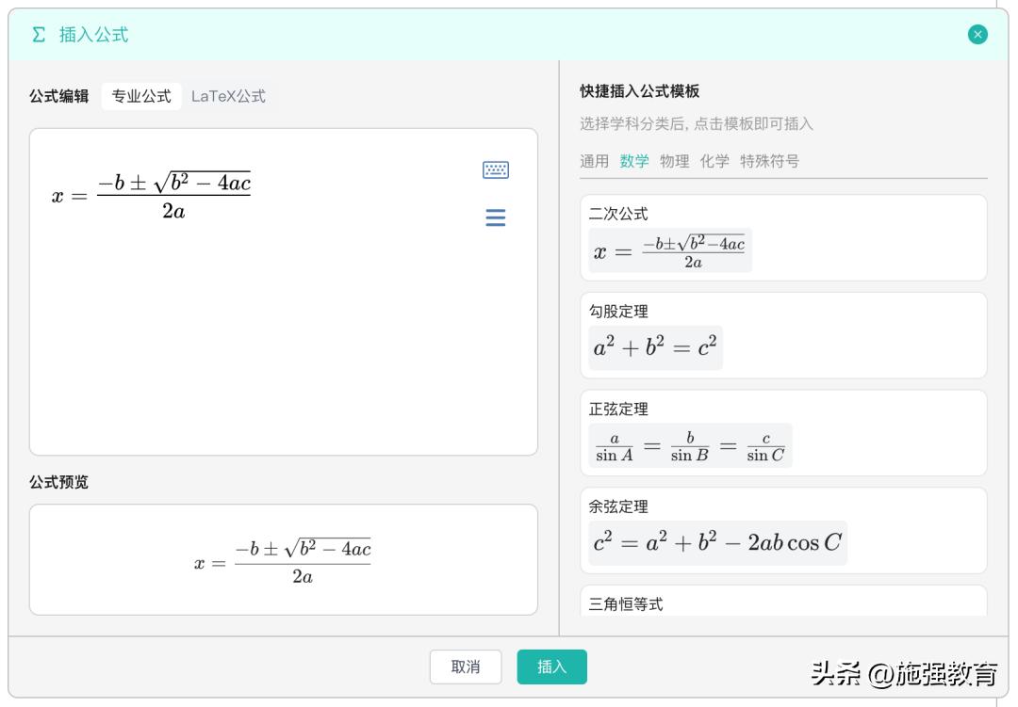
Task: Insert the 二次公式 quadratic formula template
Action: 783,238
